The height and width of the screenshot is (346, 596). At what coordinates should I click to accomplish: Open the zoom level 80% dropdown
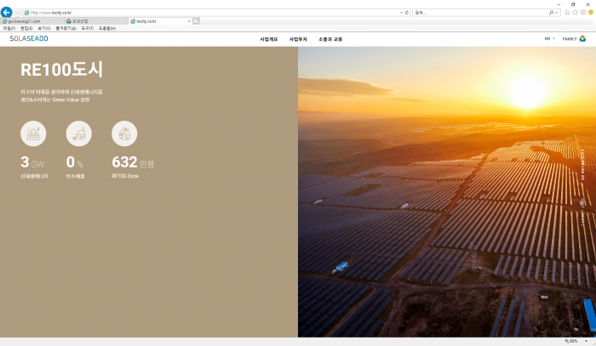click(x=586, y=341)
